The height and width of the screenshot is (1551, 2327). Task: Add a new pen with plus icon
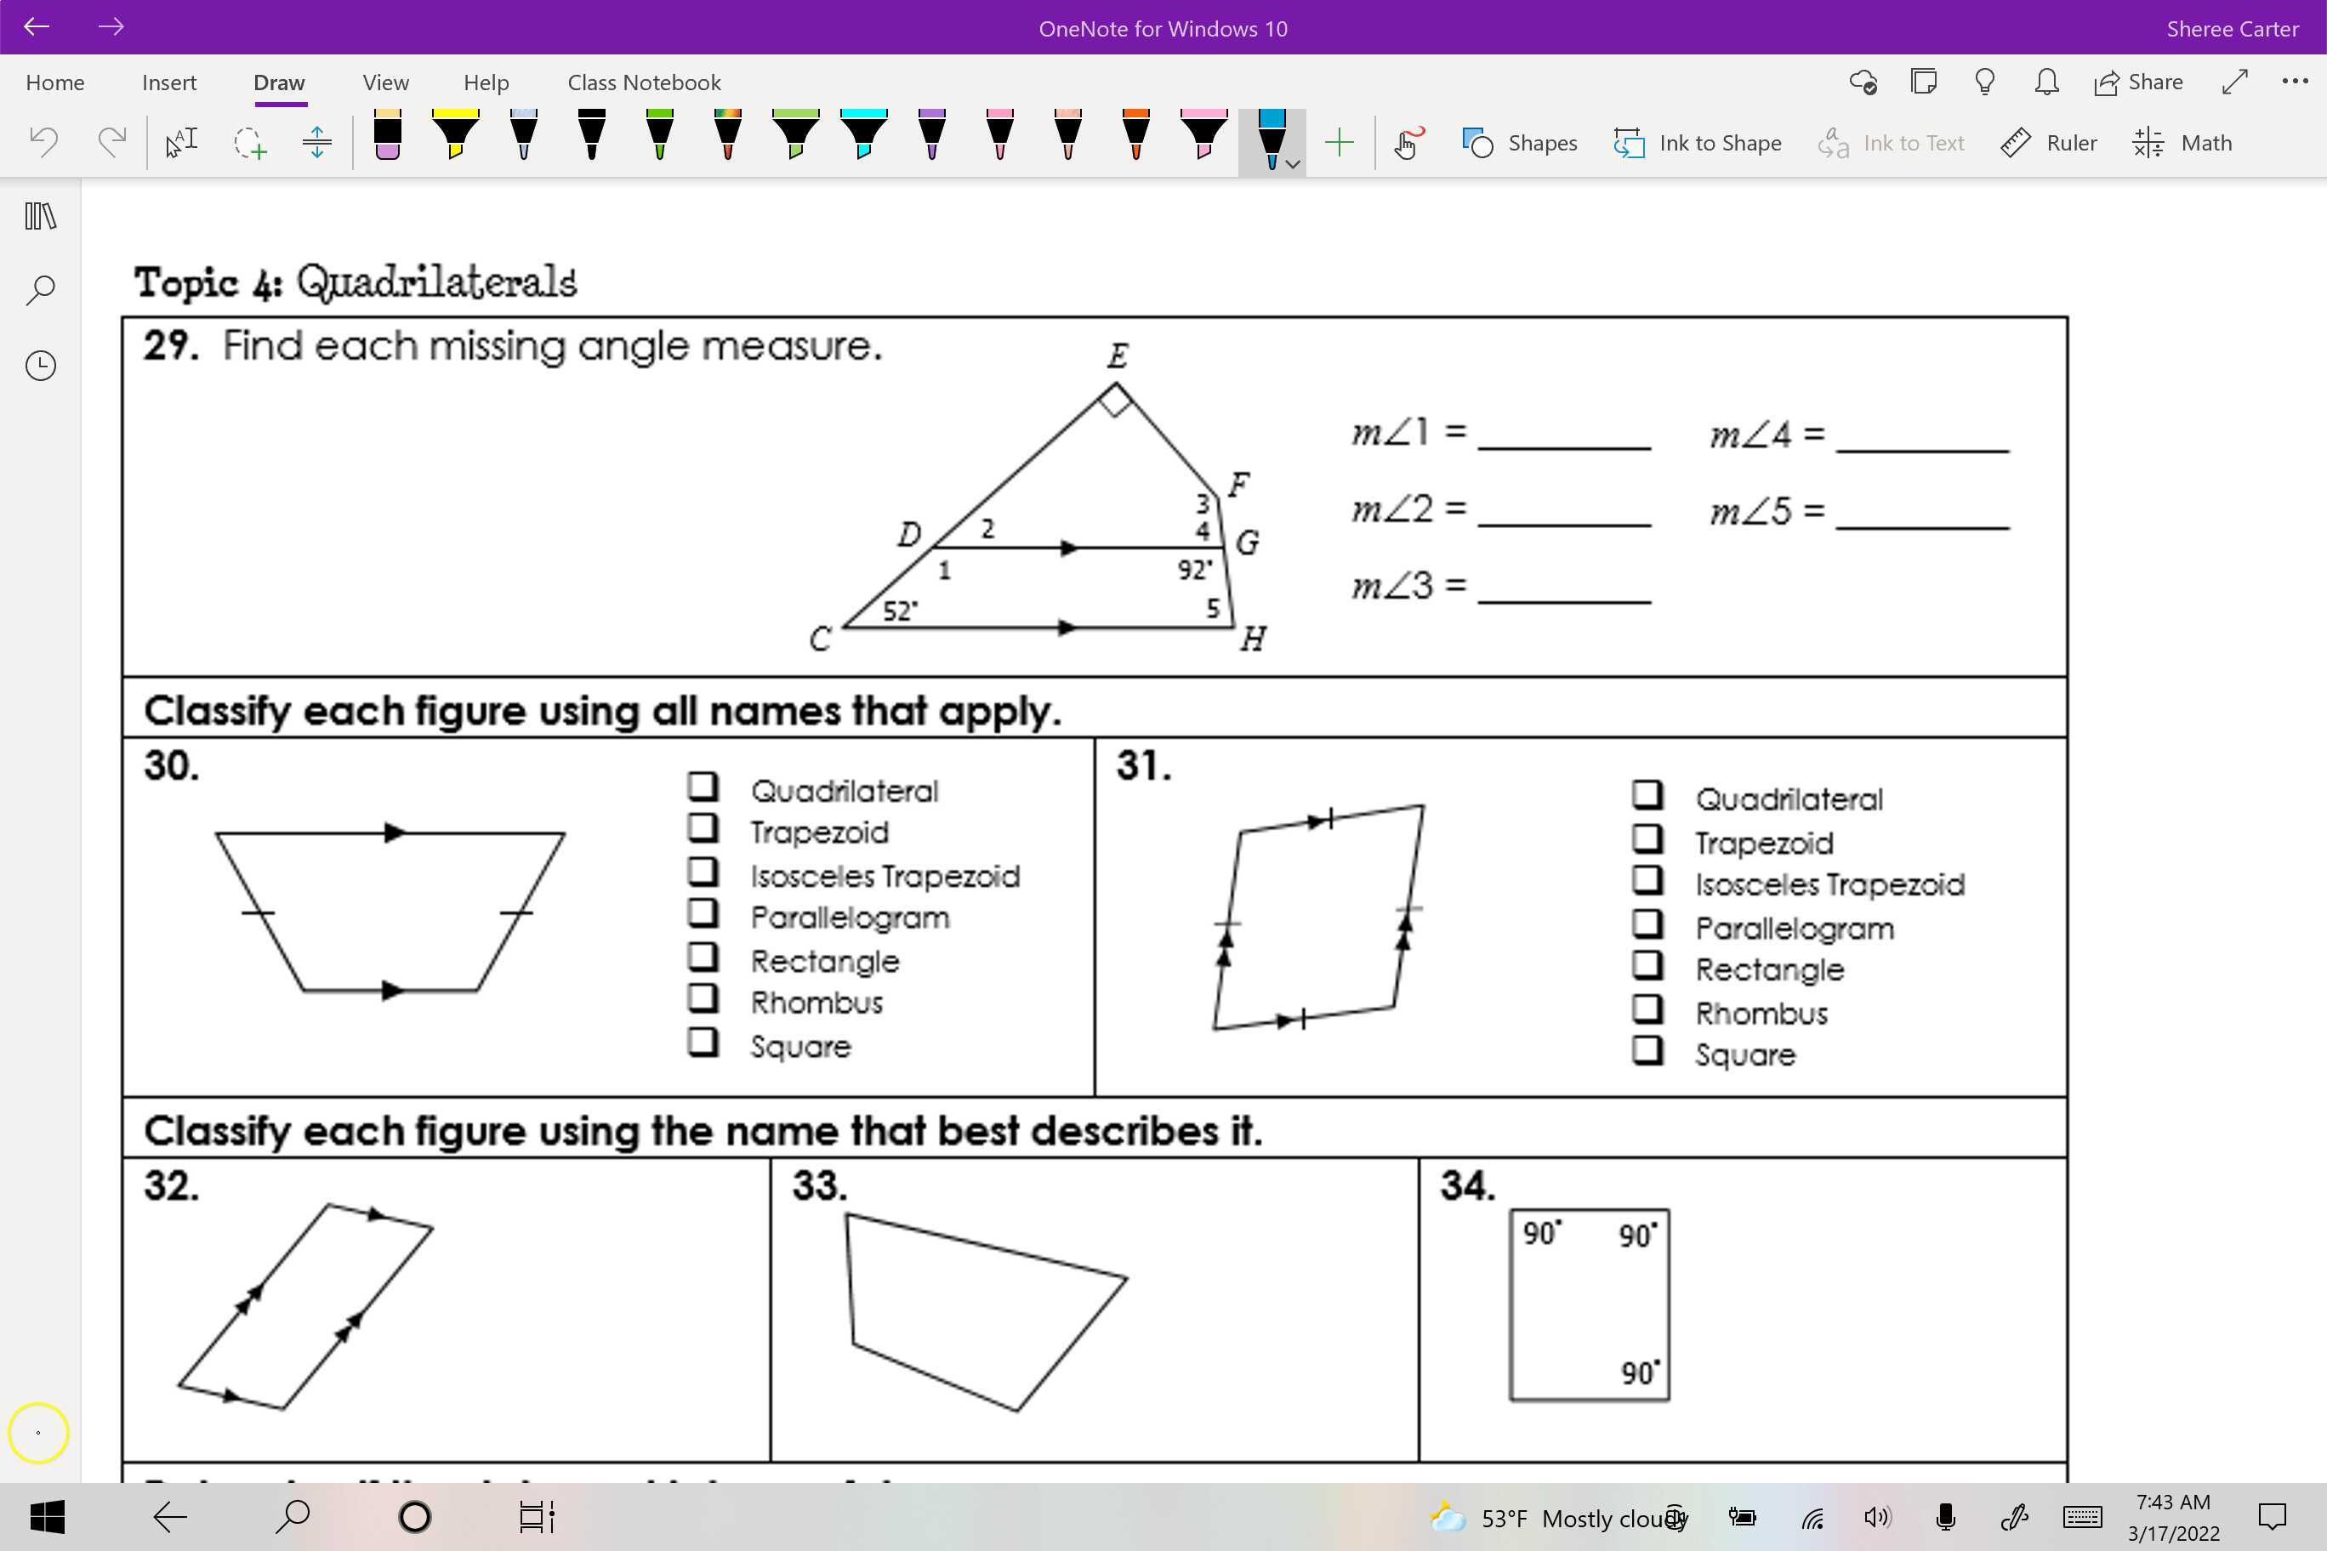pos(1339,143)
